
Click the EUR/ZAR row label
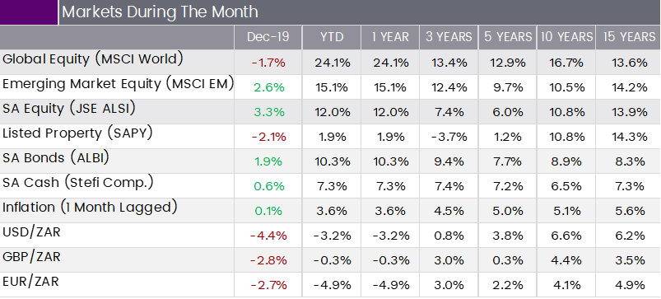(30, 281)
